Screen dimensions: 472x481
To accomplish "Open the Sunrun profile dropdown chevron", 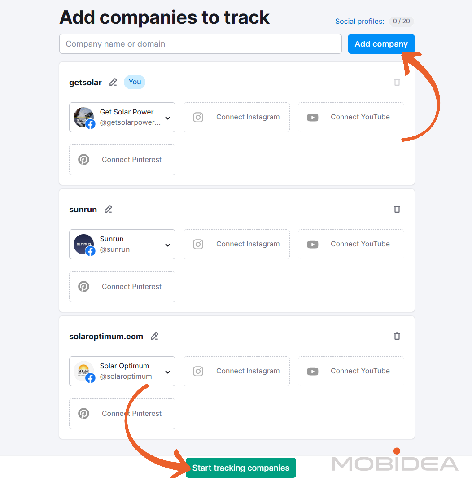I will pos(167,244).
